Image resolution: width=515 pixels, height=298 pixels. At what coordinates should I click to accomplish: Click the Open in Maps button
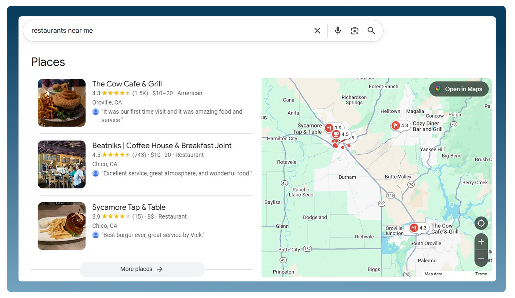(x=459, y=89)
